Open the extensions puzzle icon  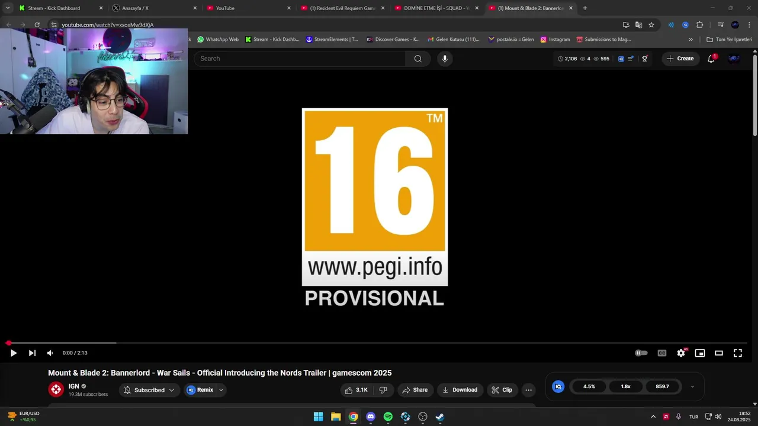pos(699,25)
